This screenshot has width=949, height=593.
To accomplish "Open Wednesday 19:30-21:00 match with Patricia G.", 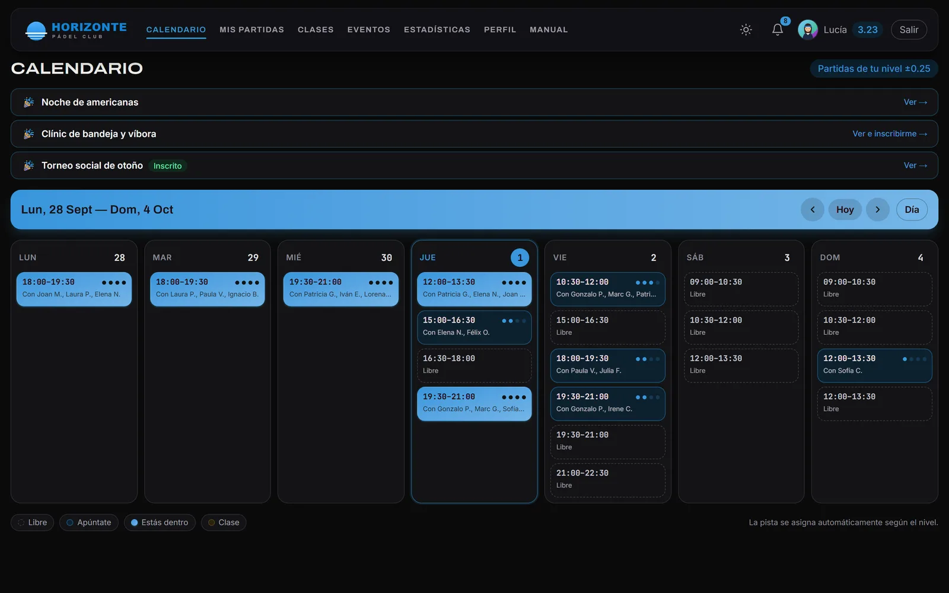I will coord(341,289).
